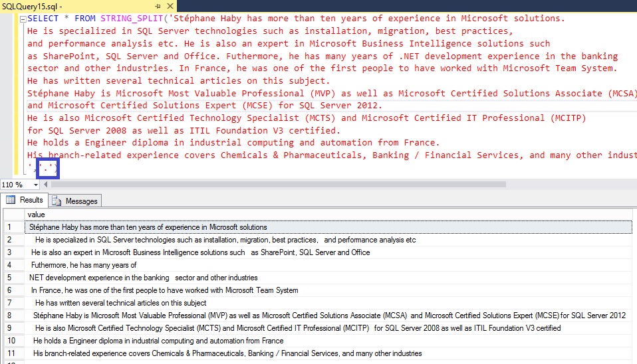Open the 110 % zoom dropdown
This screenshot has width=637, height=364.
point(36,185)
